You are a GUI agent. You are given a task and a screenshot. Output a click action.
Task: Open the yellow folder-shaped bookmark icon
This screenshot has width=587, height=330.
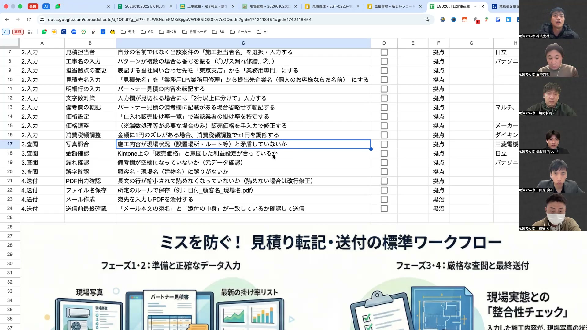54,32
